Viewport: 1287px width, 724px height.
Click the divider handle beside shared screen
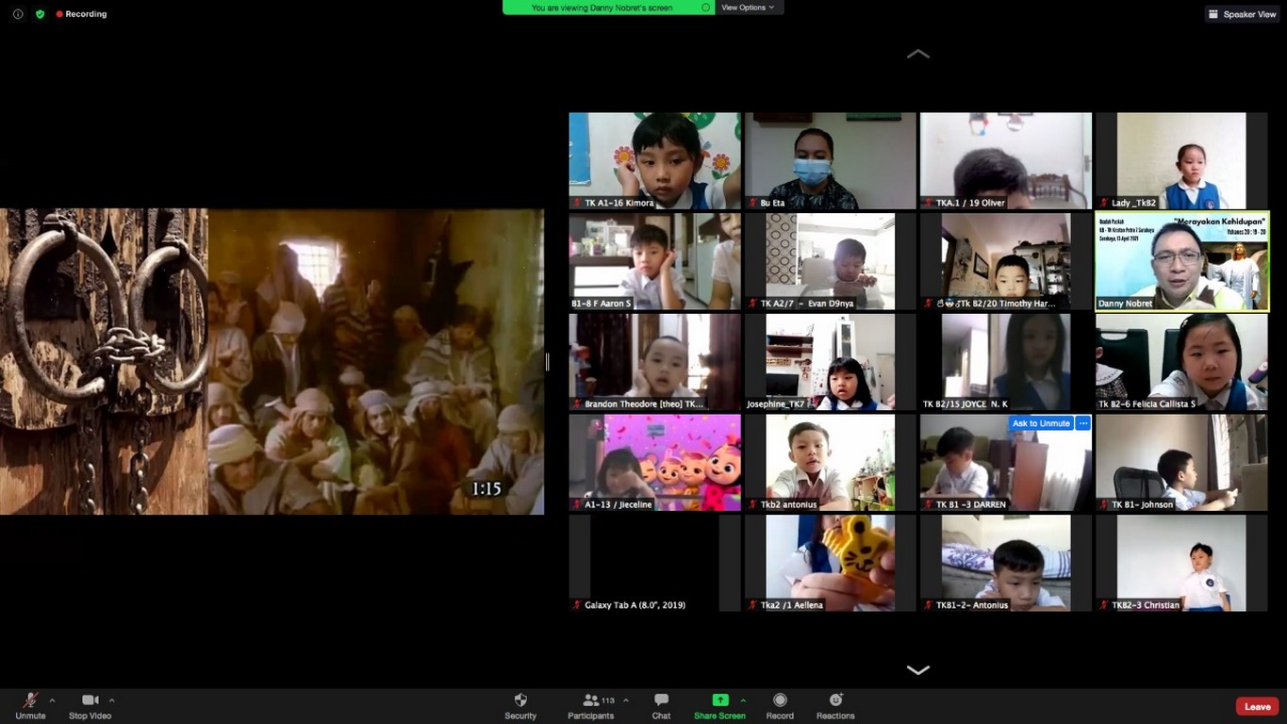[x=548, y=362]
